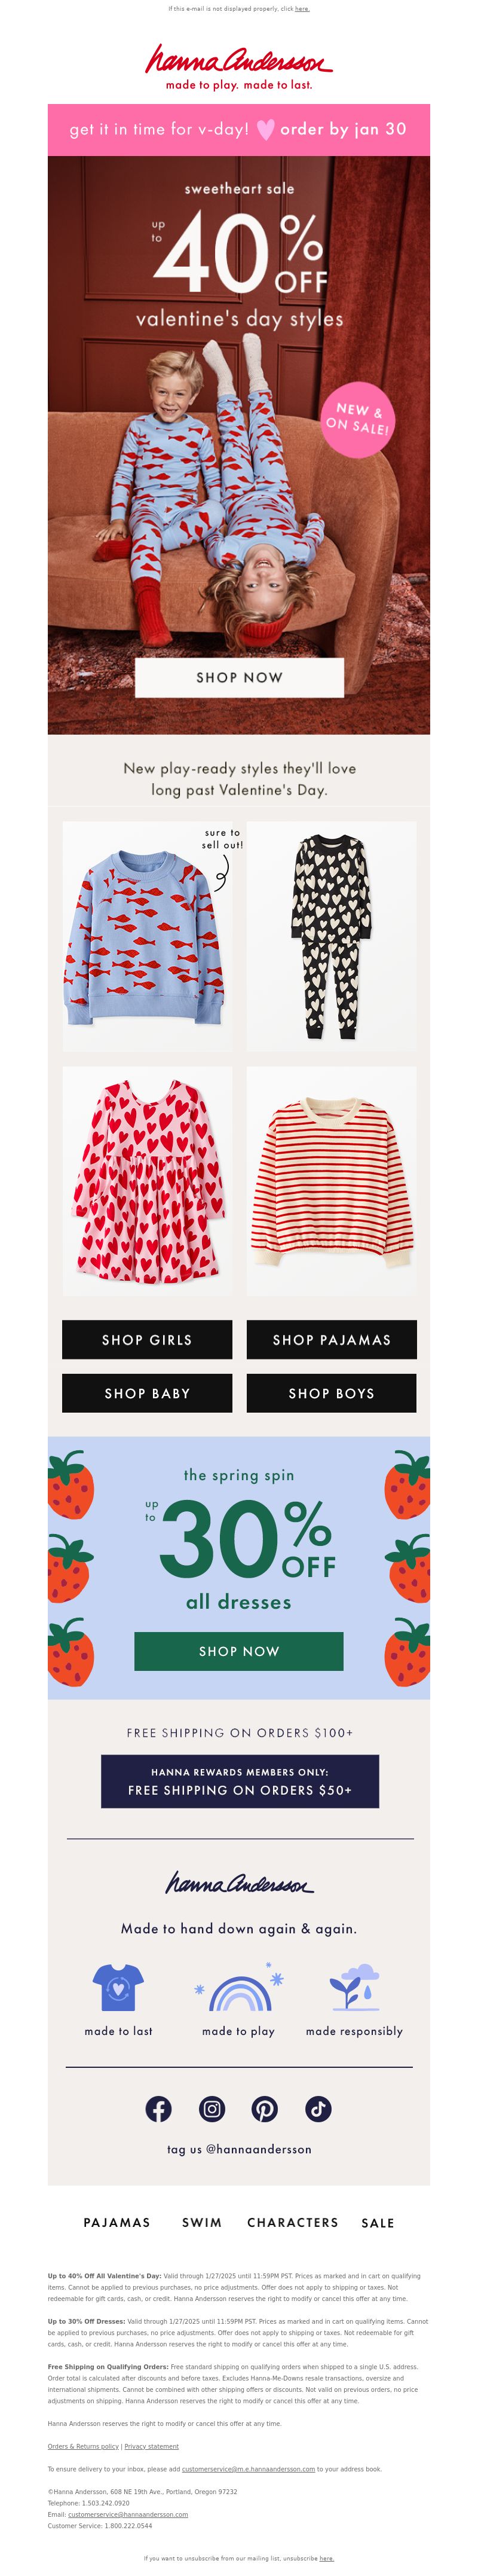478x2576 pixels.
Task: Click the green Shop Now dresses button
Action: click(x=239, y=1651)
